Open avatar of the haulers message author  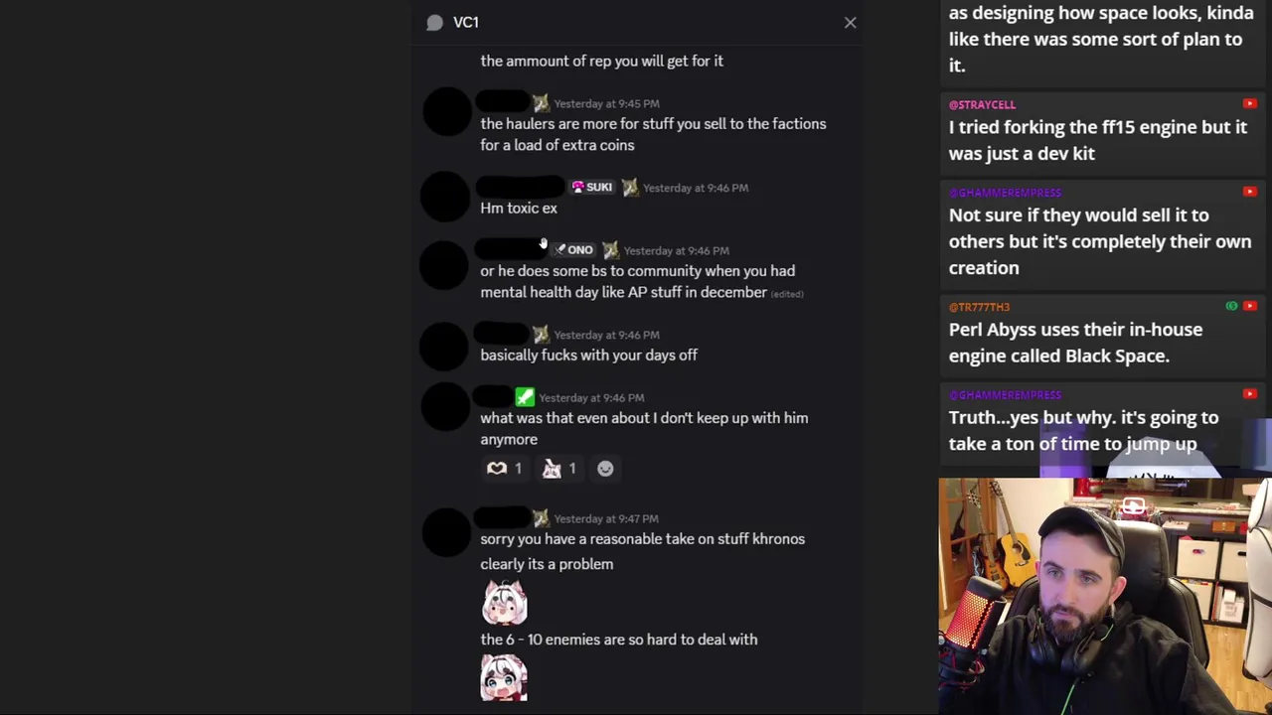[x=447, y=111]
